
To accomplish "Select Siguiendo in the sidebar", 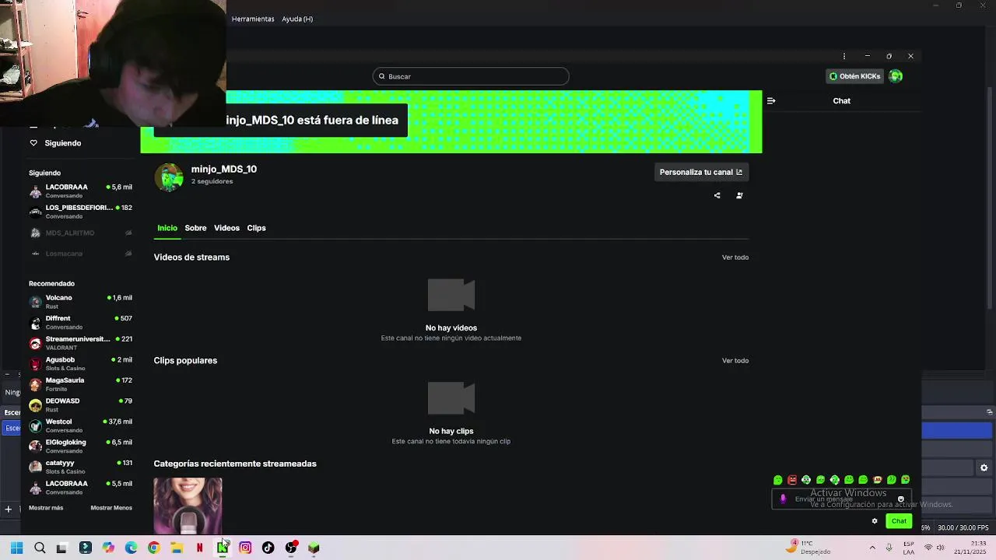I will [x=63, y=143].
